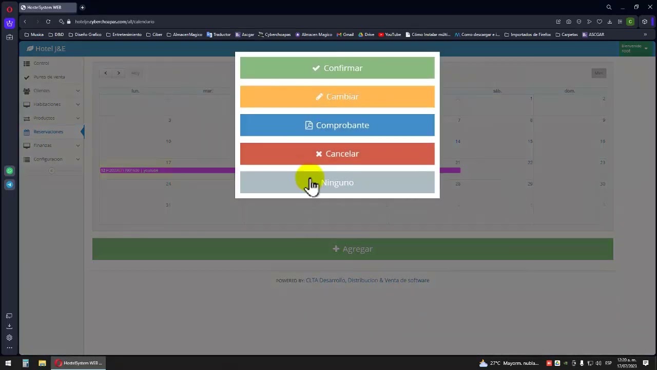Click HostelSystem WEB taskbar item
This screenshot has height=370, width=657.
79,363
